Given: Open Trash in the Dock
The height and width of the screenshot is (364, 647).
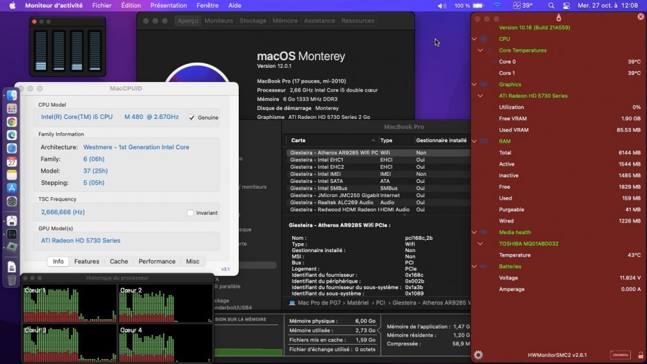Looking at the screenshot, I should pos(12,281).
